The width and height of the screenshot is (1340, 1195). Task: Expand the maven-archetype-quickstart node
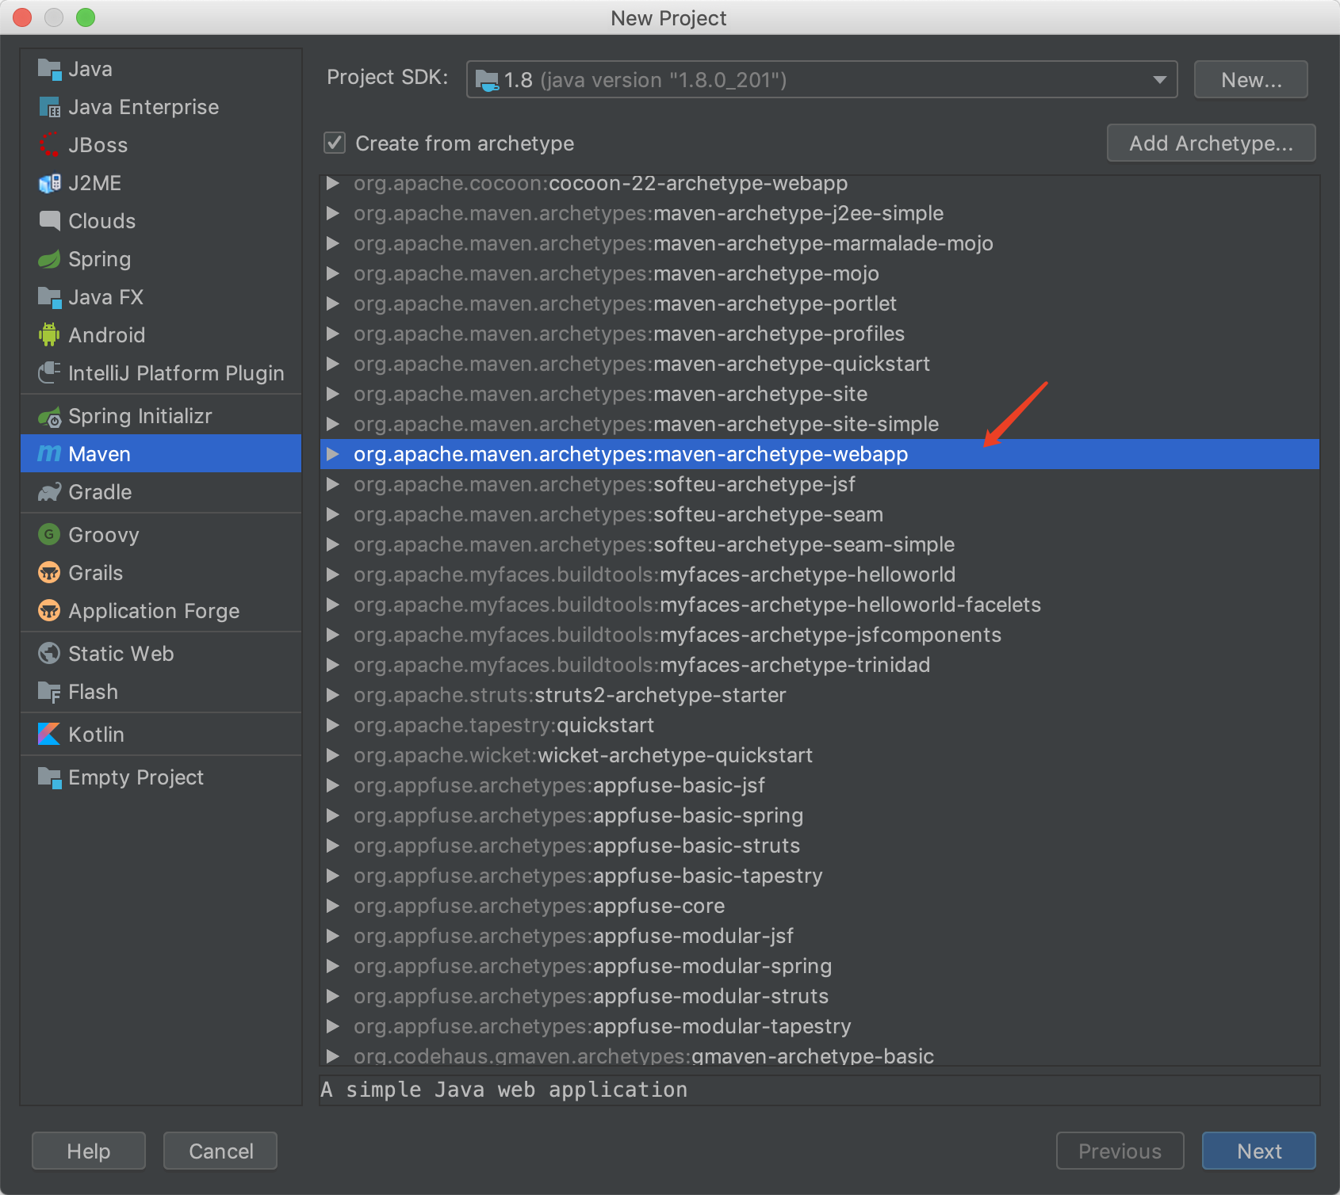pos(333,364)
